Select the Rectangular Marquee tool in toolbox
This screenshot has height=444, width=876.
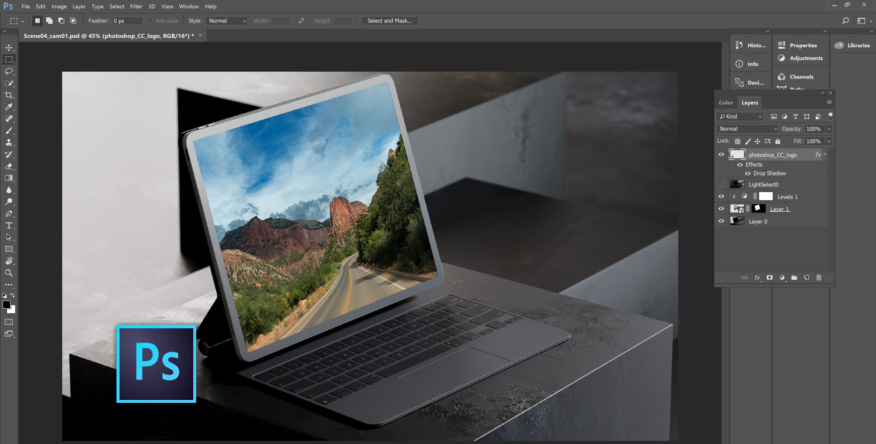point(9,59)
